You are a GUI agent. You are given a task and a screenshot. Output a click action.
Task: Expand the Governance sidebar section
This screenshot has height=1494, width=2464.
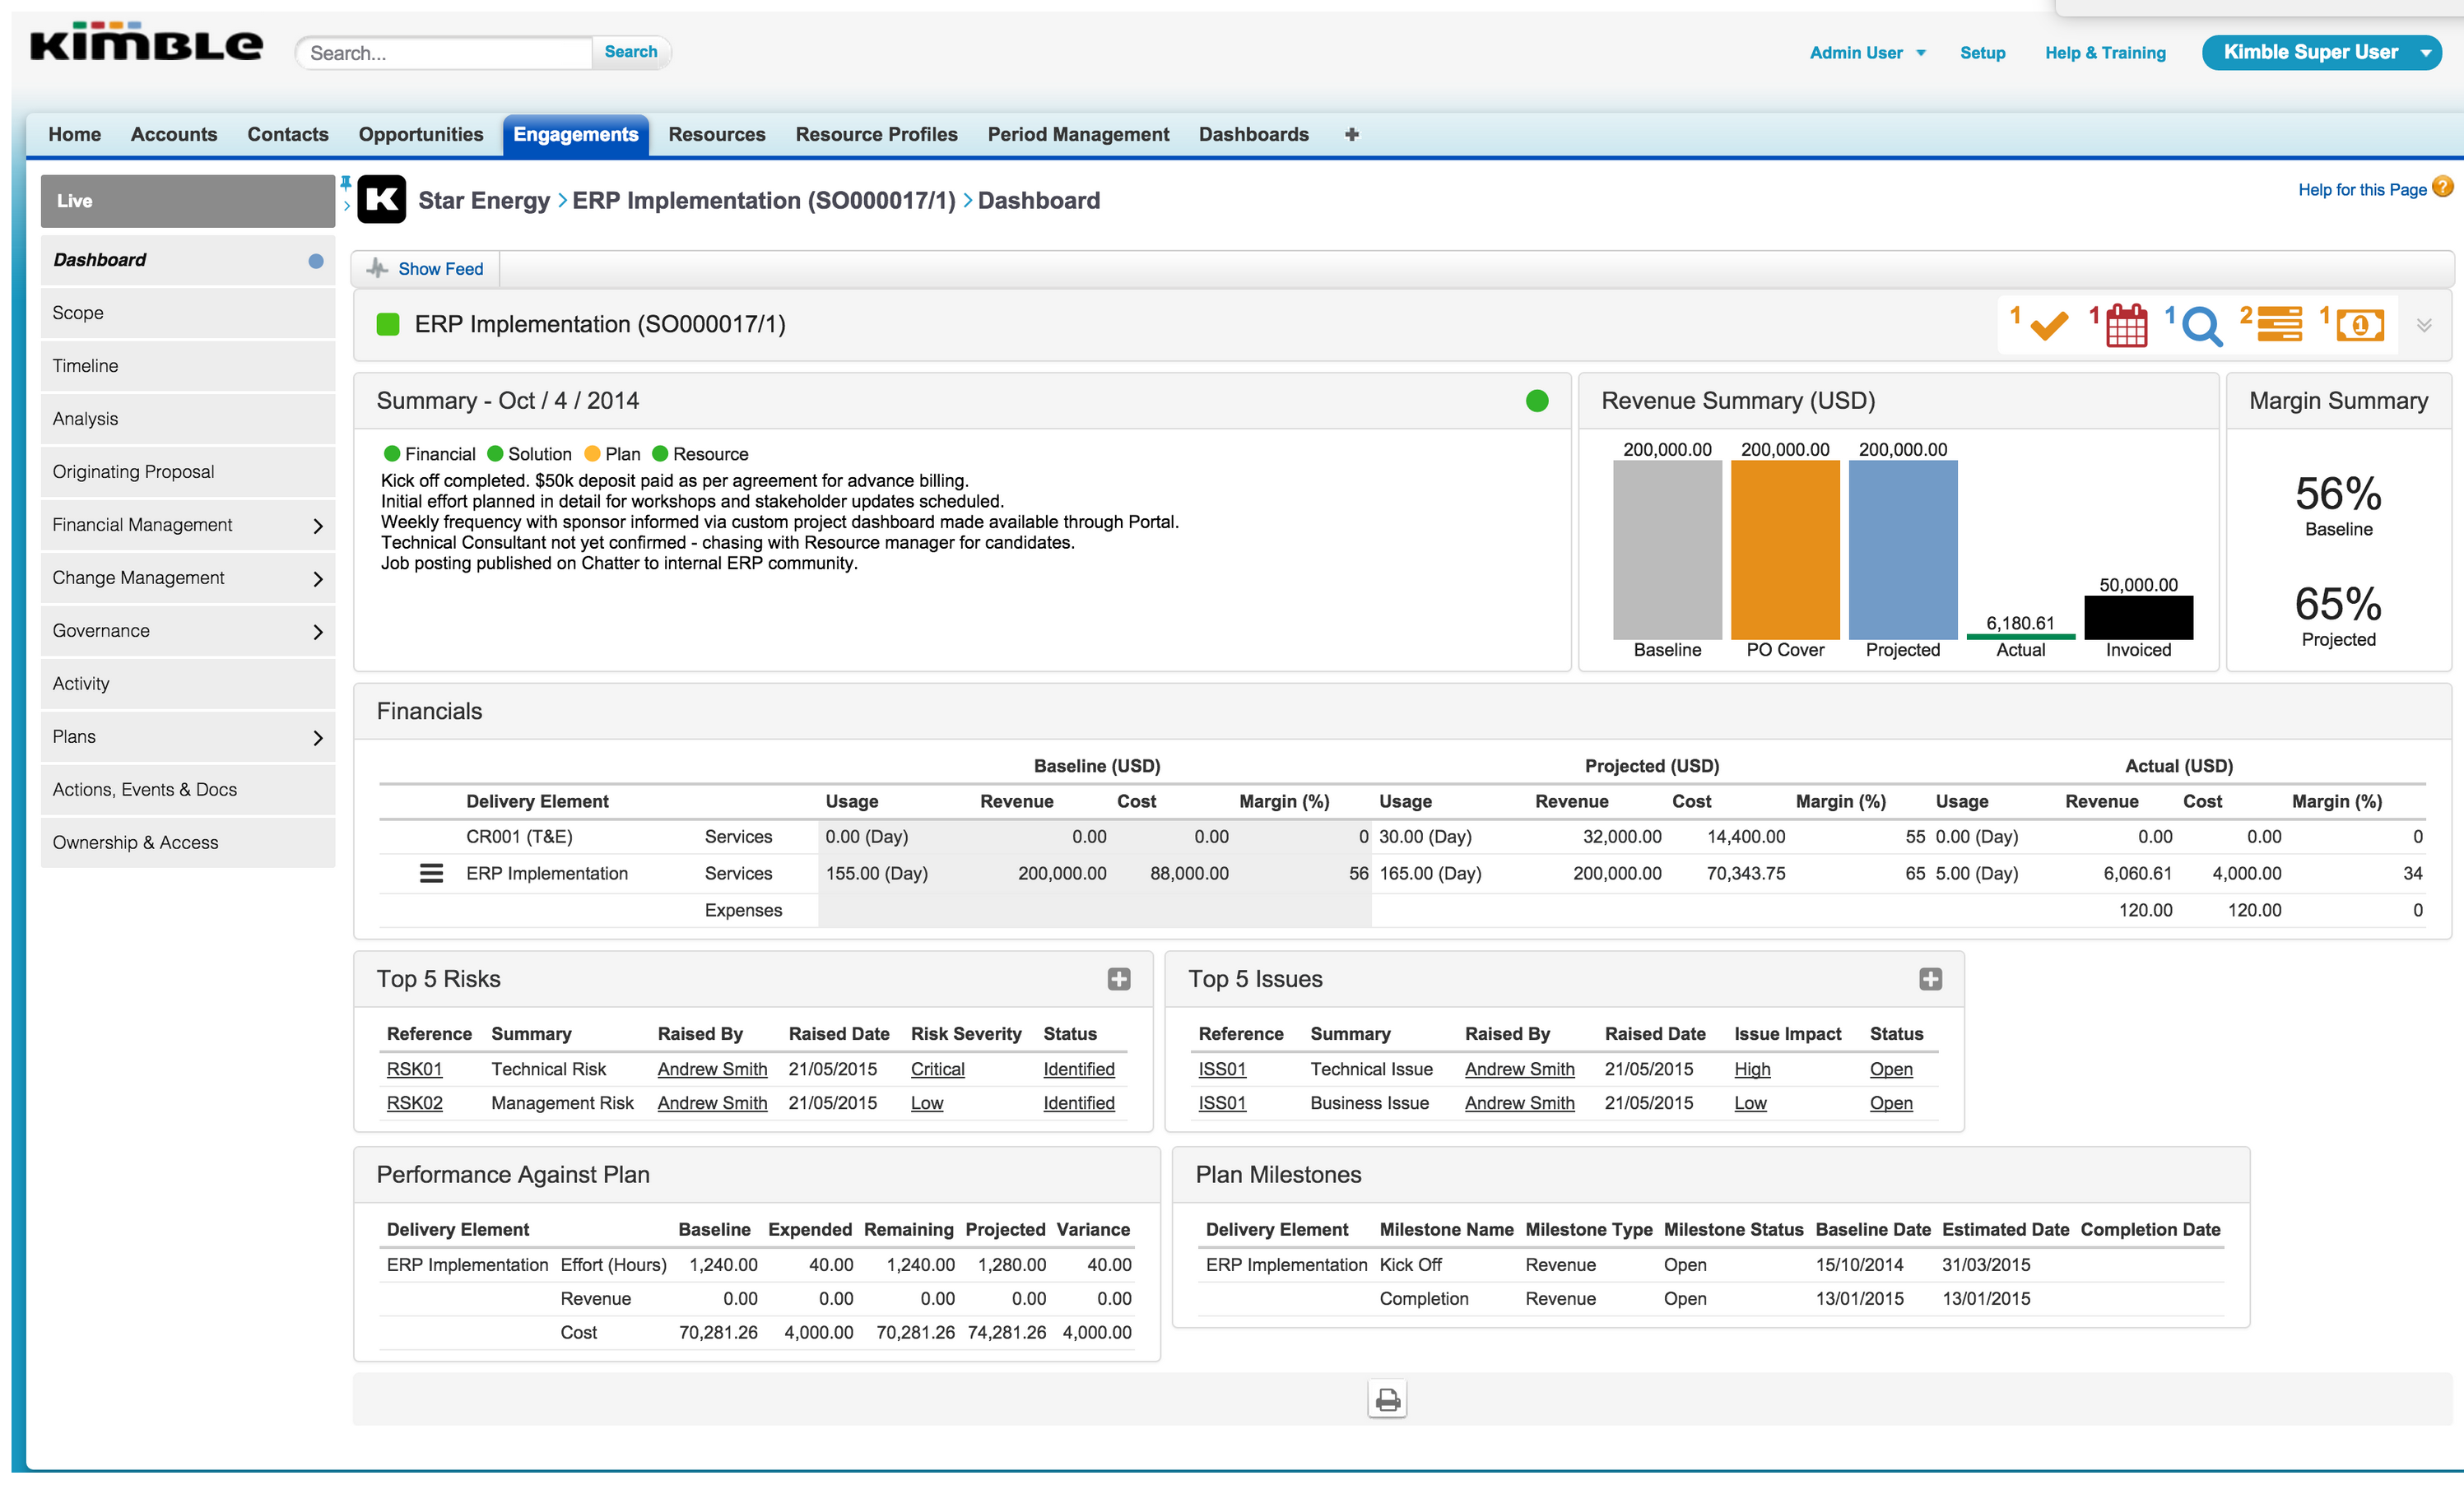(318, 632)
